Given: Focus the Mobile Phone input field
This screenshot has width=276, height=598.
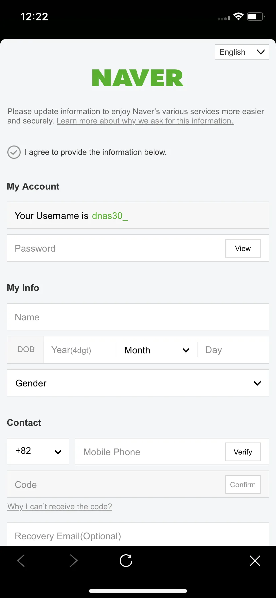Looking at the screenshot, I should point(150,452).
